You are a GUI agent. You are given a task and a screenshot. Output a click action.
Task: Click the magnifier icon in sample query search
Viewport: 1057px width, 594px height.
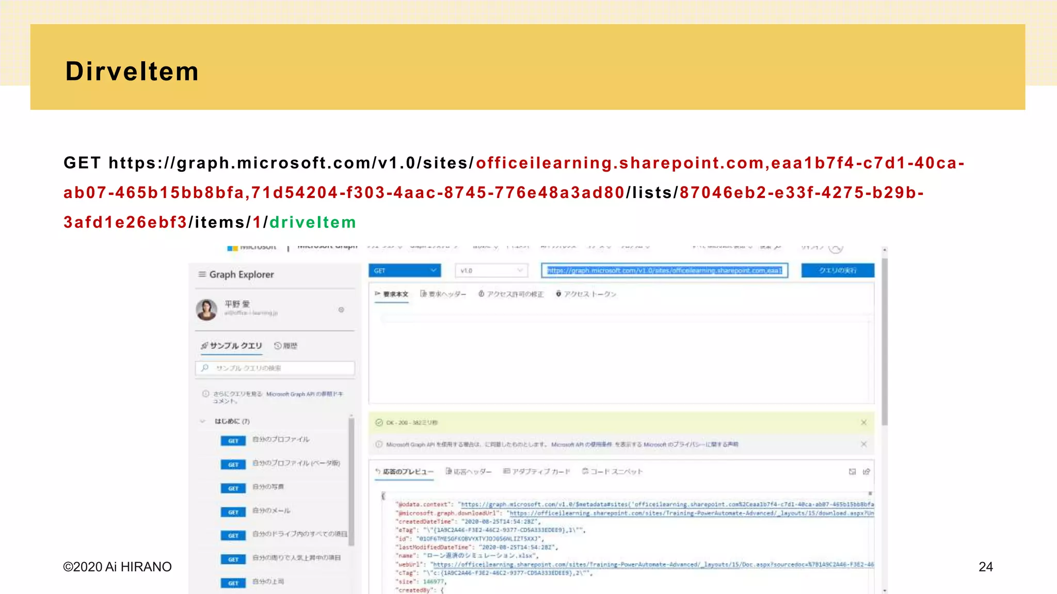pos(205,368)
